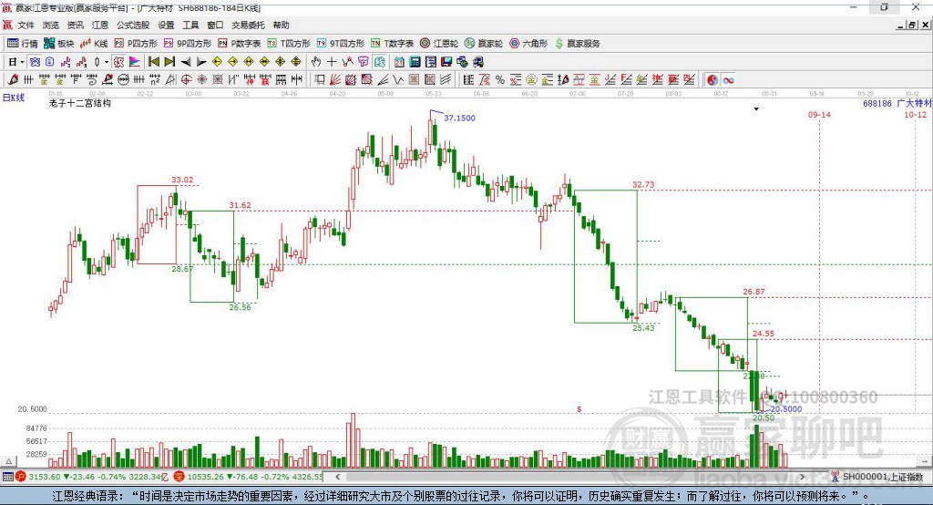
Task: Open the 浏览 menu
Action: click(51, 25)
